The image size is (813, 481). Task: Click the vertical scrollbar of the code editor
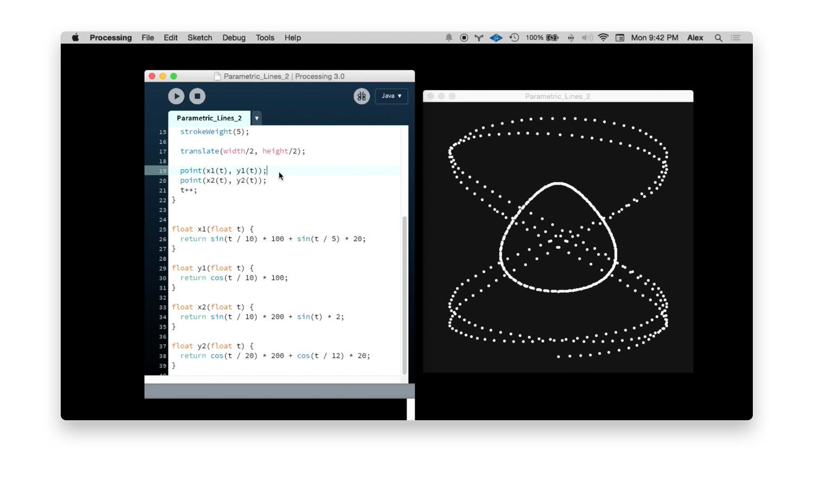(x=404, y=296)
